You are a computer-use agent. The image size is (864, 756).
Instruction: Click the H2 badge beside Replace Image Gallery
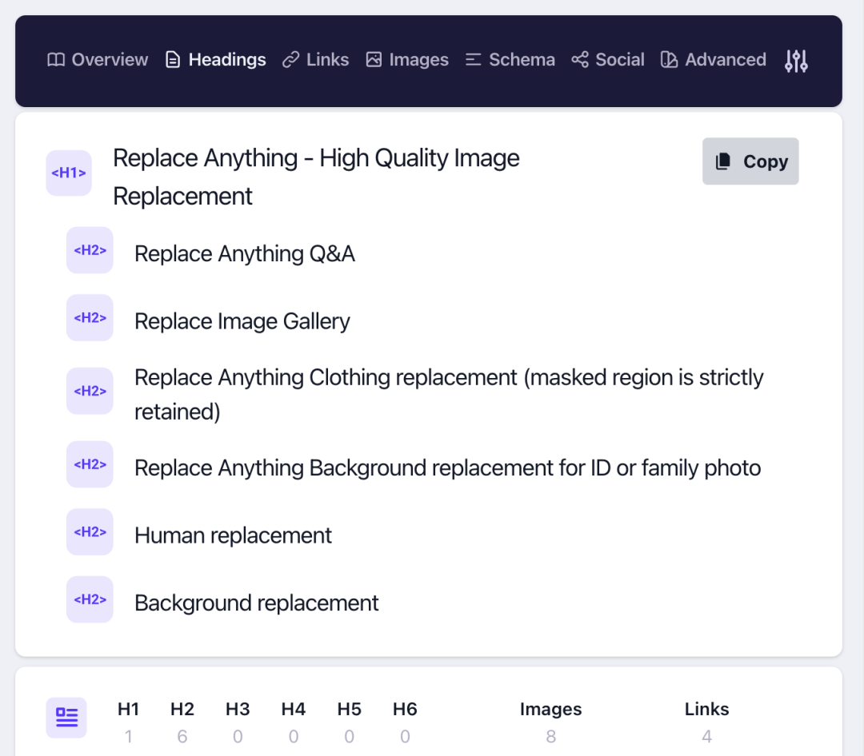(90, 318)
